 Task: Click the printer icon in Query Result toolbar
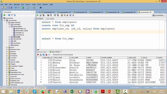[x=41, y=55]
